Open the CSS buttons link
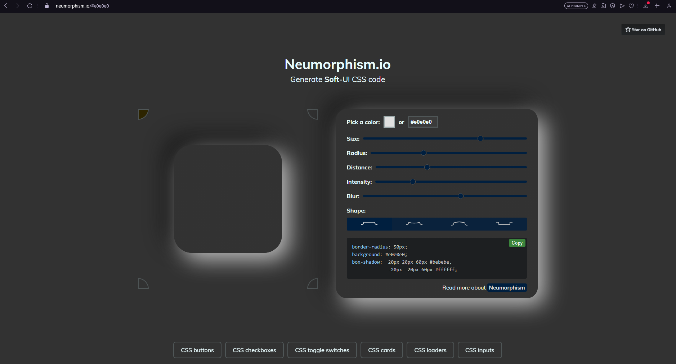Viewport: 676px width, 364px height. click(x=197, y=350)
